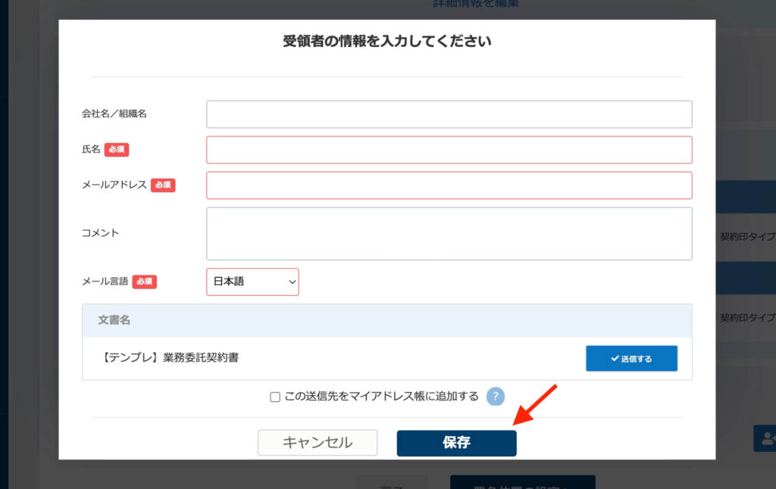The height and width of the screenshot is (489, 776).
Task: Click the 保存 button indicated by the arrow
Action: click(456, 443)
